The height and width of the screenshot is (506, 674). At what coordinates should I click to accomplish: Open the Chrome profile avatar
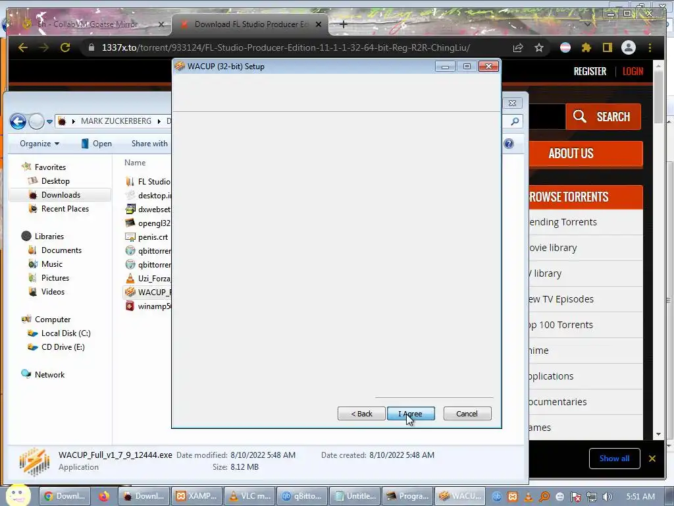pyautogui.click(x=629, y=47)
